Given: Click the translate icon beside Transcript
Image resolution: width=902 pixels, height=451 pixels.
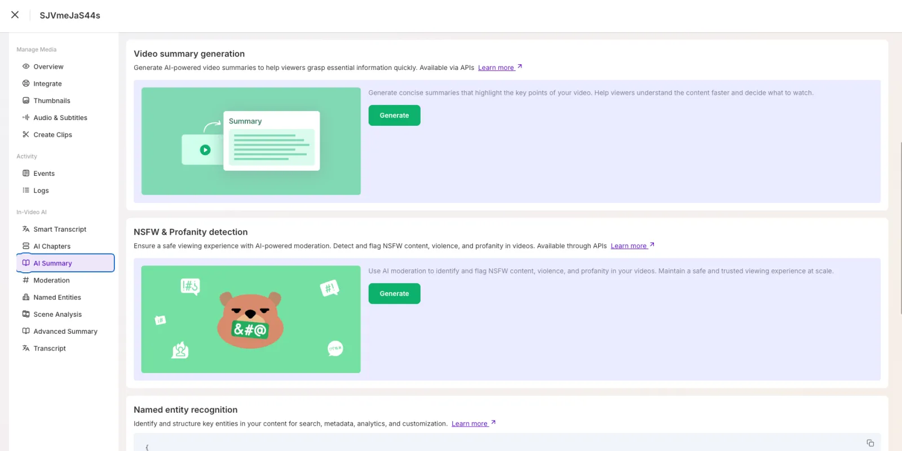Looking at the screenshot, I should [x=26, y=348].
